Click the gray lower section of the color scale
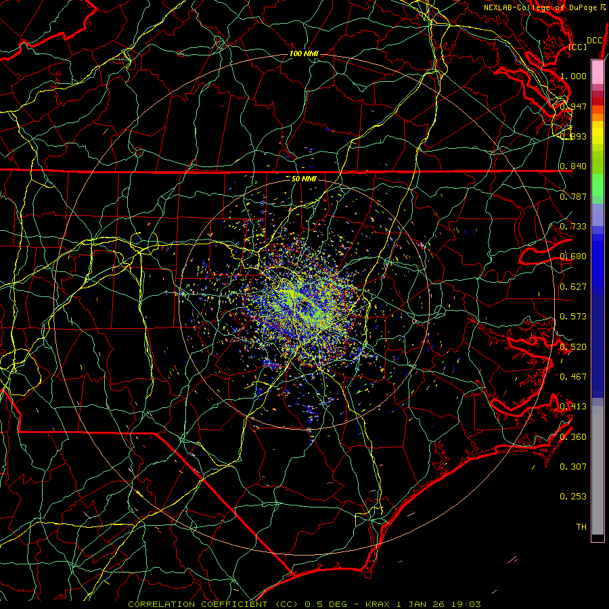 pos(597,470)
